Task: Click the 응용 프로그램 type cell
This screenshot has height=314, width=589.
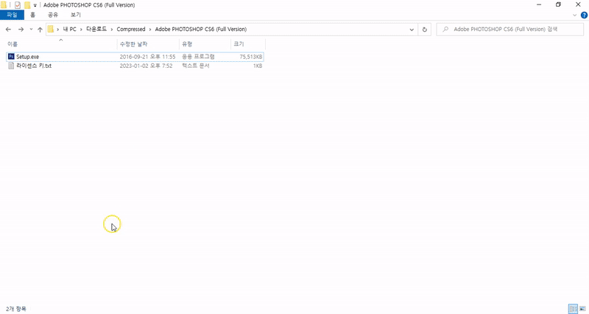Action: (198, 57)
